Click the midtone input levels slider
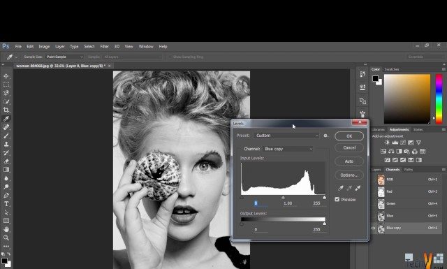The width and height of the screenshot is (447, 269). pyautogui.click(x=283, y=198)
